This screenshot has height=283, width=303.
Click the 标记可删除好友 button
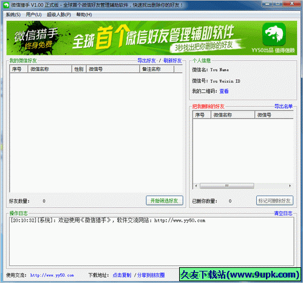click(x=274, y=200)
